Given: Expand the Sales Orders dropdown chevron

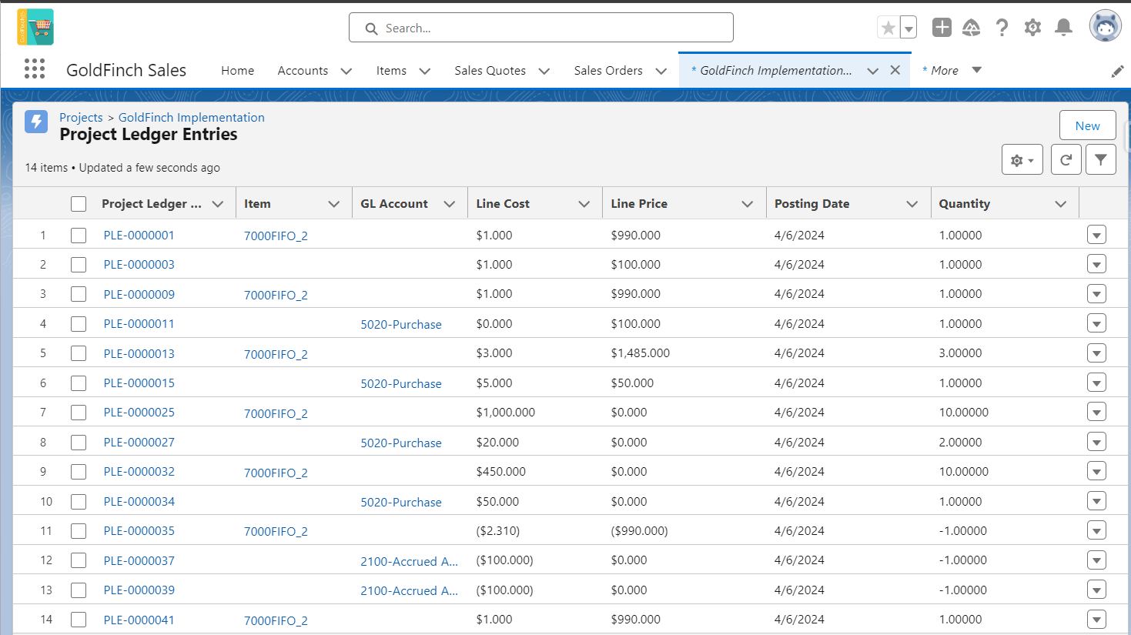Looking at the screenshot, I should coord(661,71).
